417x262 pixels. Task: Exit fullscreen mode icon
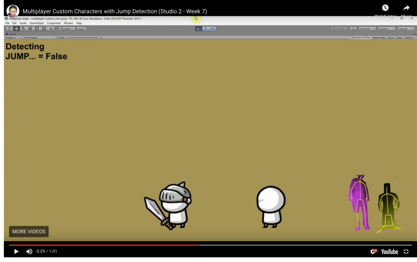[x=406, y=252]
